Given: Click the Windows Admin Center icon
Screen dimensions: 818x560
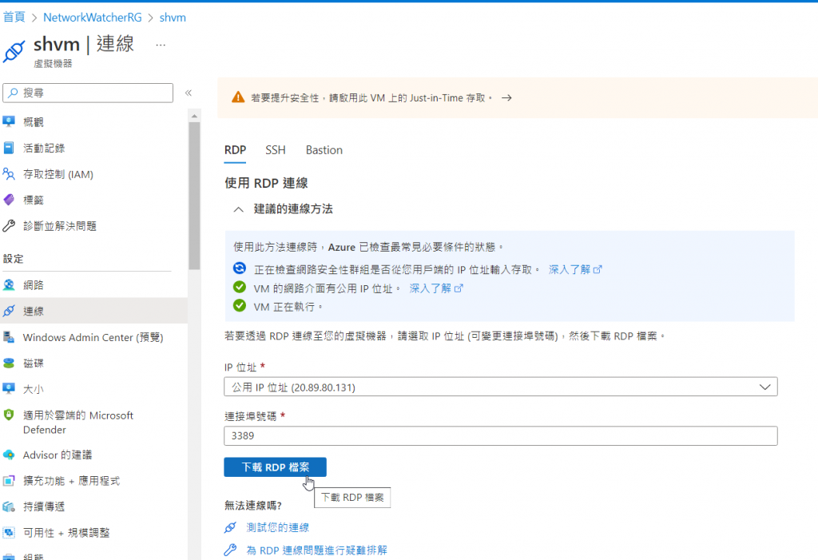Looking at the screenshot, I should click(x=9, y=337).
